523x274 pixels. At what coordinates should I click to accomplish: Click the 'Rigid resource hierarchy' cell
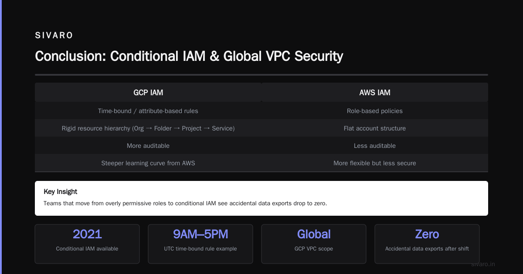(148, 128)
